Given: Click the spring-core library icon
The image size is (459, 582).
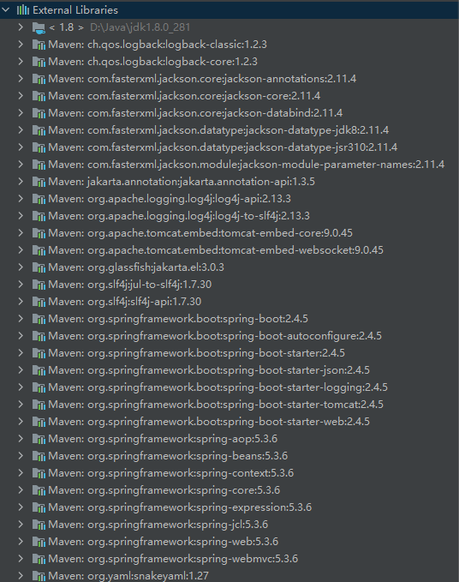Looking at the screenshot, I should tap(39, 490).
